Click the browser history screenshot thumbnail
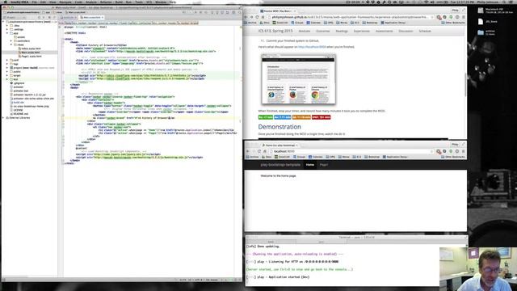 (x=298, y=79)
